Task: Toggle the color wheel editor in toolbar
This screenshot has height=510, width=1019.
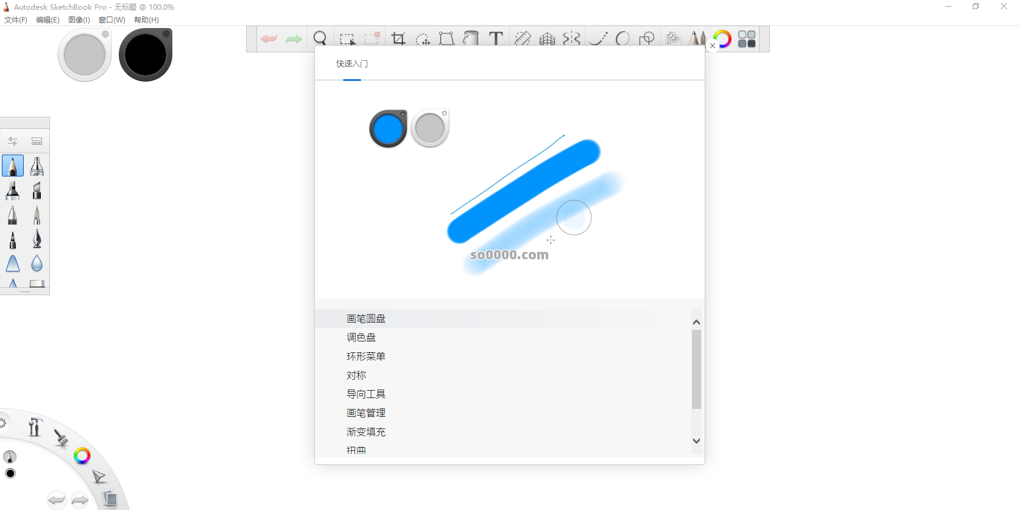Action: coord(722,39)
